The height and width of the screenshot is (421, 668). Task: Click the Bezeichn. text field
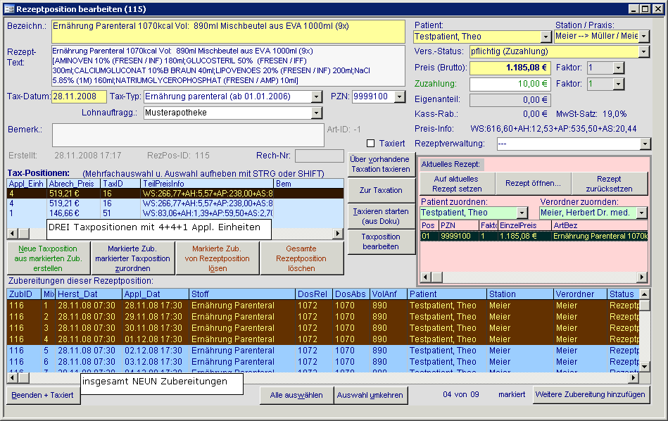(x=228, y=32)
